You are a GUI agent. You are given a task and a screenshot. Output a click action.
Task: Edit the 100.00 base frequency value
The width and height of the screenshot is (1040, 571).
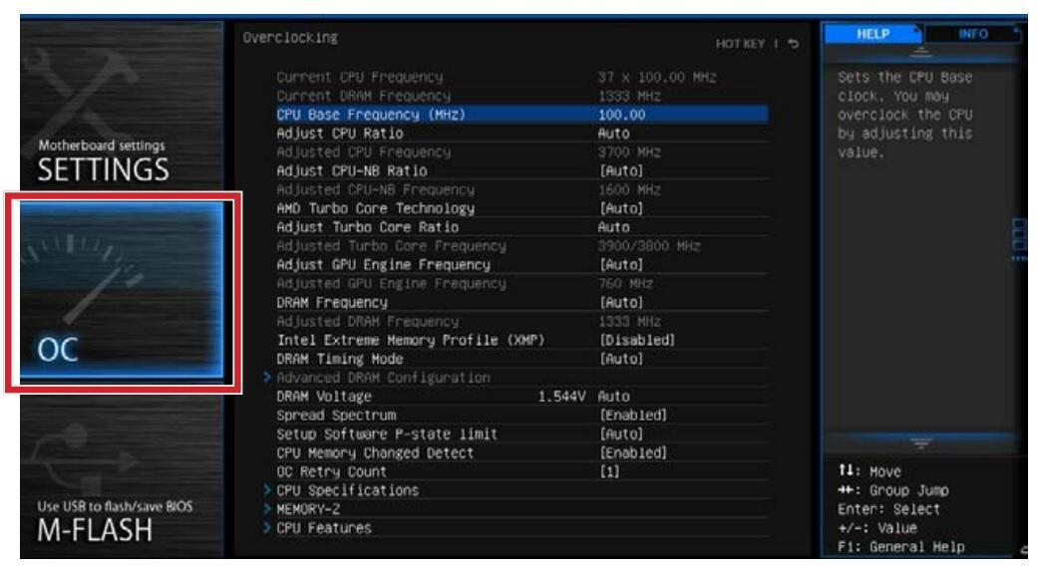[x=621, y=115]
